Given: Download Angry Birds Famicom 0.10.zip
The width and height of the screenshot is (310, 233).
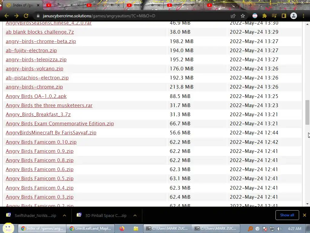Looking at the screenshot, I should [41, 142].
